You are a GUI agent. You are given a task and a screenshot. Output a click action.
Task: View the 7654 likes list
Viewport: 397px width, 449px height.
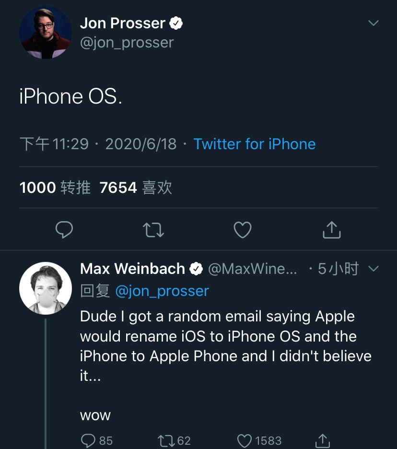point(136,188)
